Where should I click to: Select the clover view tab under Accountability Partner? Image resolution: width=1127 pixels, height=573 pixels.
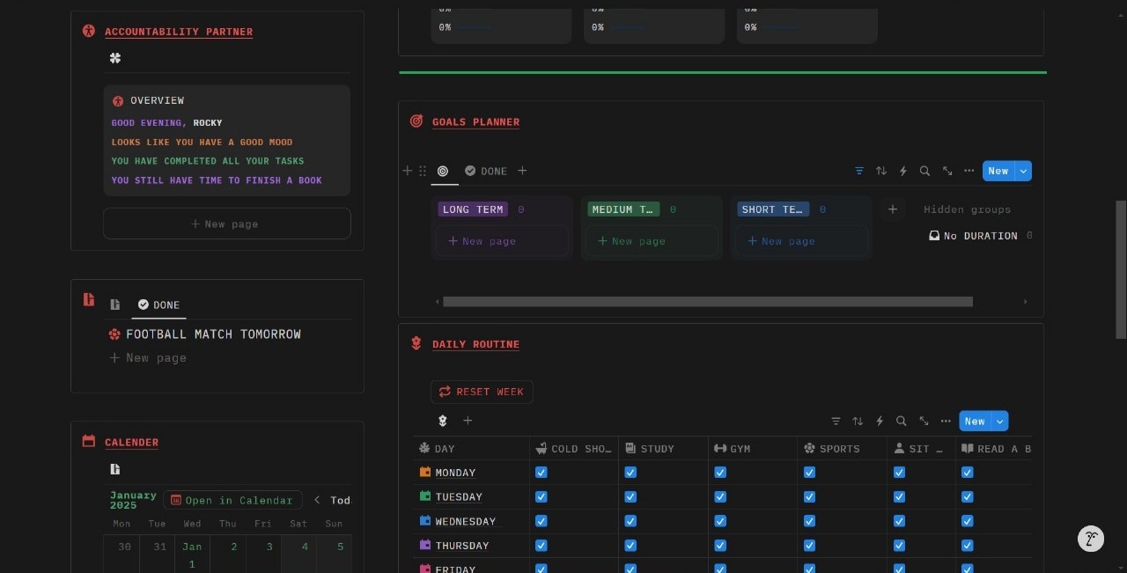[x=115, y=58]
